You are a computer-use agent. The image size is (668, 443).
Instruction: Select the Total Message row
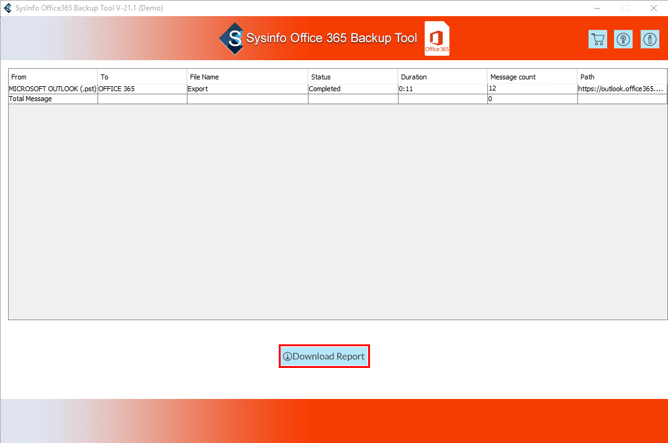coord(53,99)
